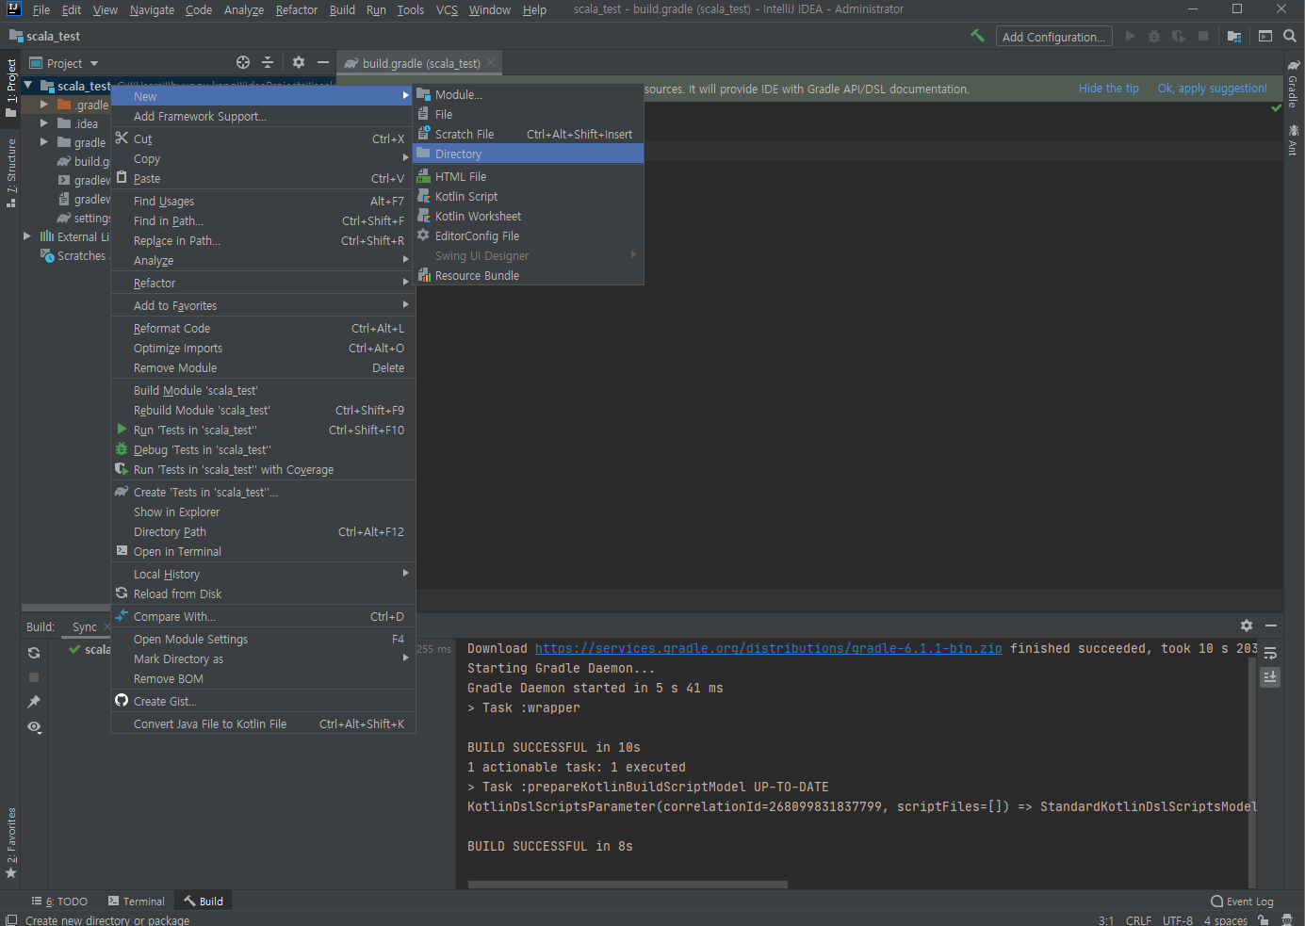Open Project panel settings gear
The height and width of the screenshot is (926, 1305).
coord(299,62)
